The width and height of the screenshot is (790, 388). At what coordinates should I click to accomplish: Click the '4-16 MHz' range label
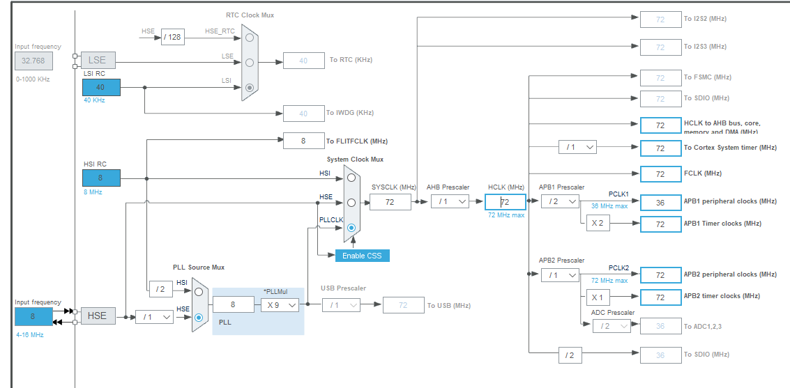tap(29, 334)
